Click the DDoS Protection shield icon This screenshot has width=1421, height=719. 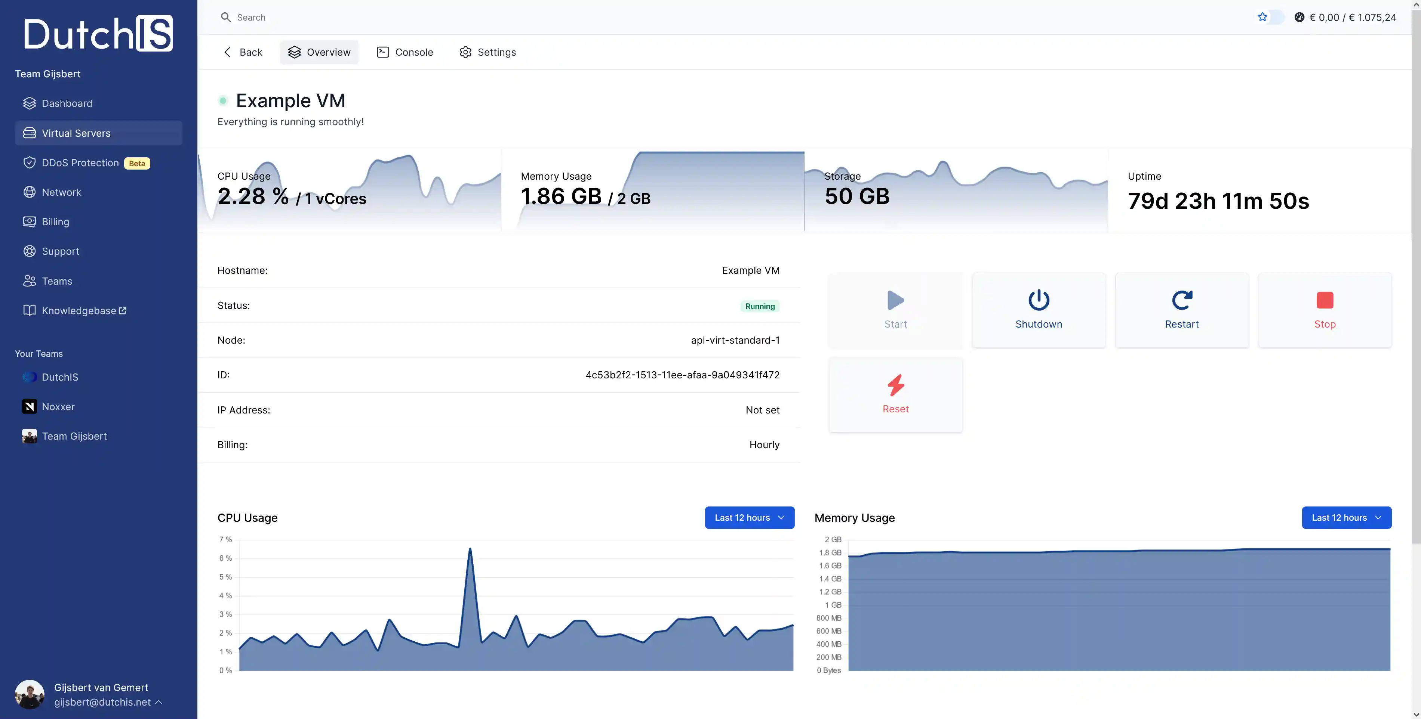tap(29, 162)
